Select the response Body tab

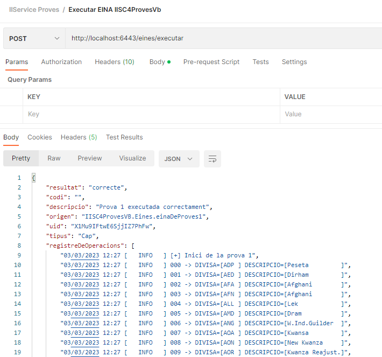(x=11, y=137)
